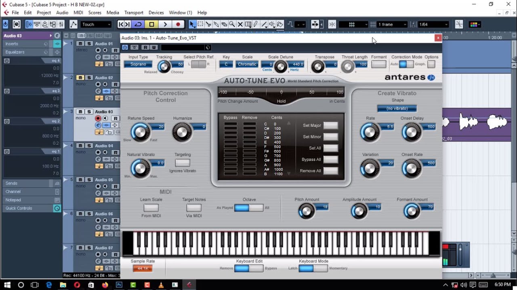Open the Input Type Soprano dropdown
This screenshot has height=290, width=517.
click(138, 64)
